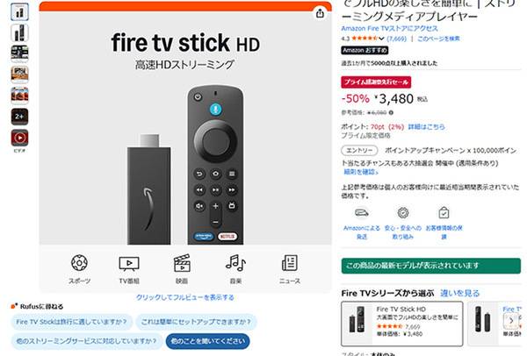Select the 2+ more images thumbnail
This screenshot has width=527, height=356.
point(19,117)
